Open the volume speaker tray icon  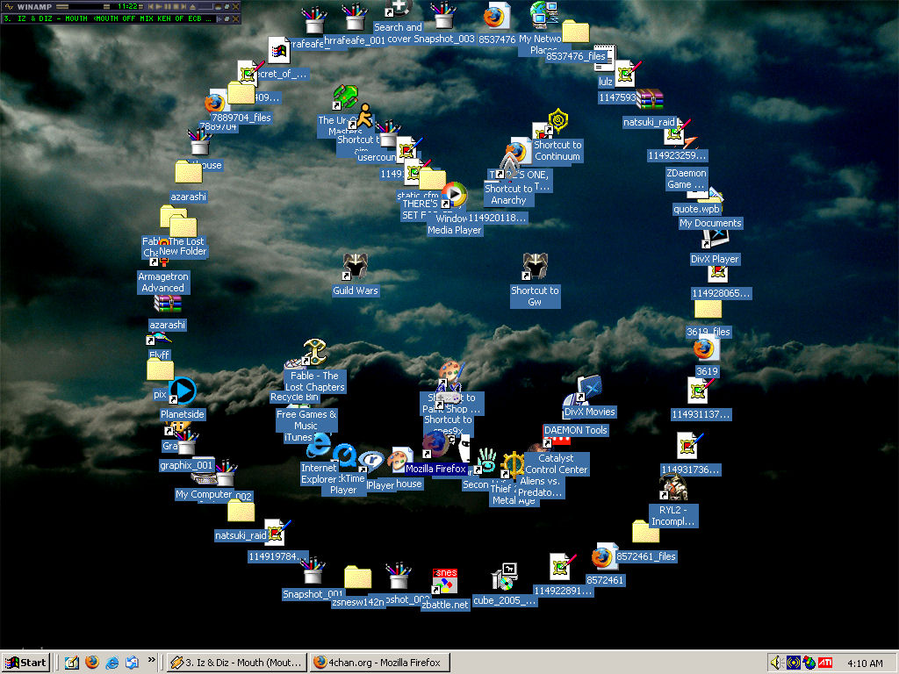coord(776,663)
